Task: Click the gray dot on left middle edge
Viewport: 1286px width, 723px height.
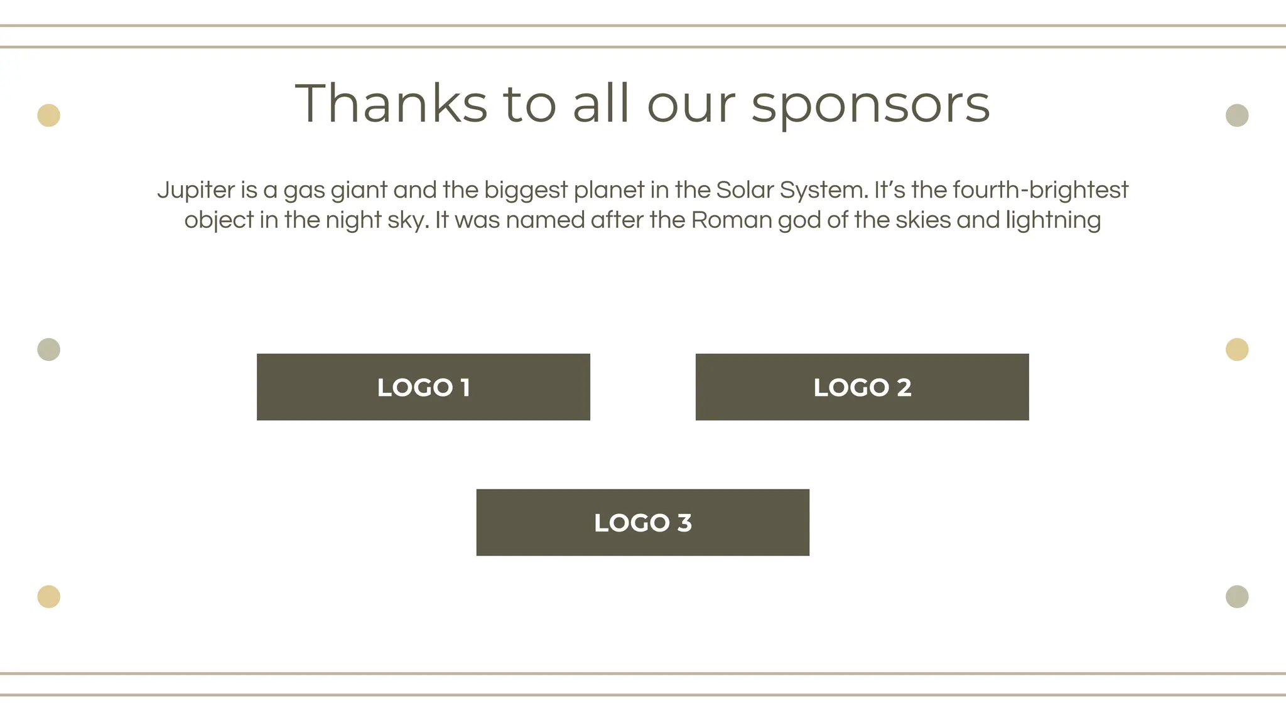Action: 49,350
